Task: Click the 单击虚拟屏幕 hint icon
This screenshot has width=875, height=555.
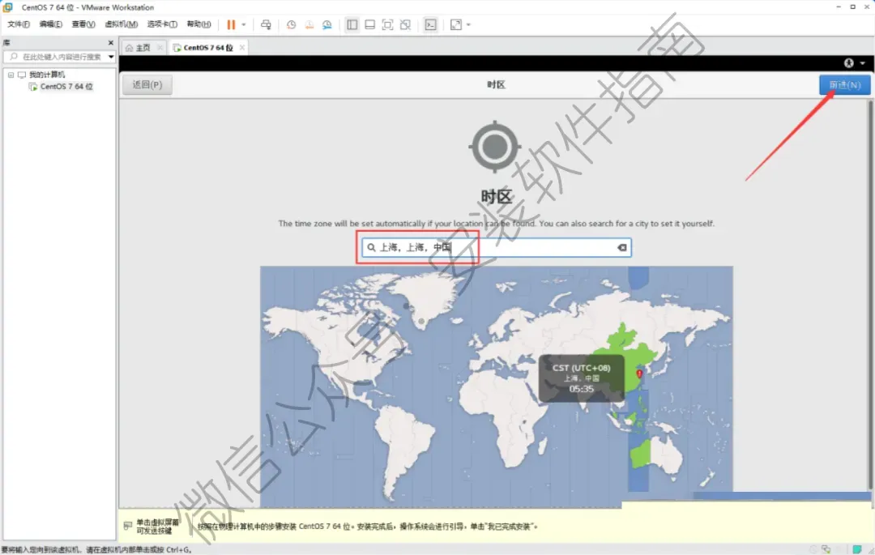Action: [128, 526]
